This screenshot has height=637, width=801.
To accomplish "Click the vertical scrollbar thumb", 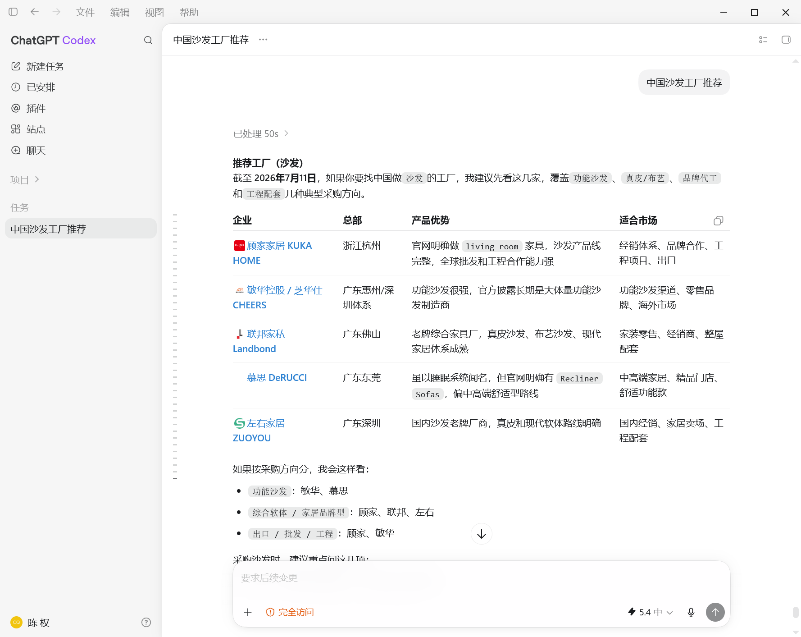I will click(x=796, y=612).
